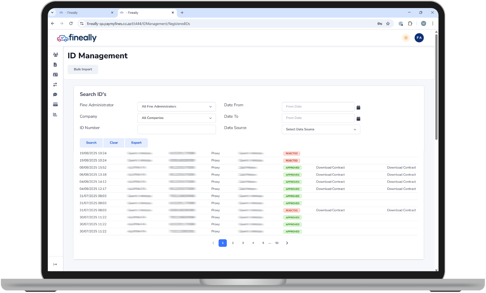Click the Fineally logo
Viewport: 486px width, 293px height.
[x=77, y=38]
